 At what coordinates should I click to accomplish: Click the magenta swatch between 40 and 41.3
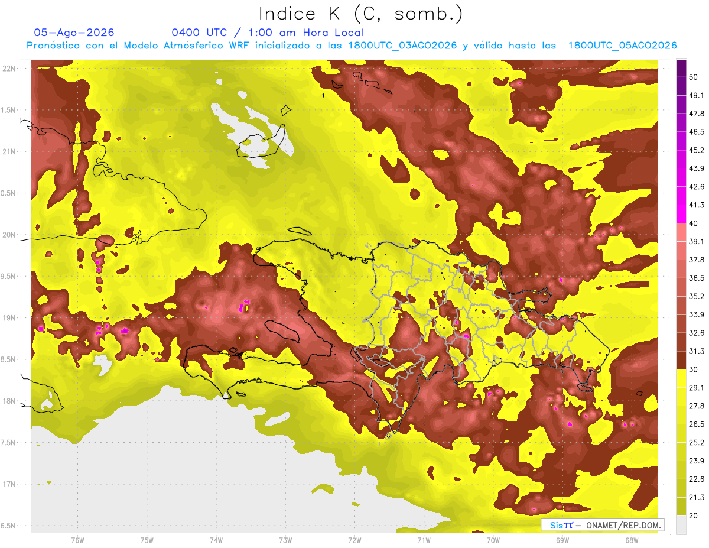682,214
